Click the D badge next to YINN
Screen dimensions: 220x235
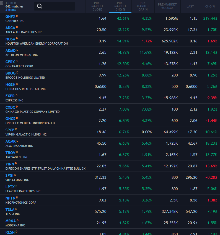click(16, 164)
